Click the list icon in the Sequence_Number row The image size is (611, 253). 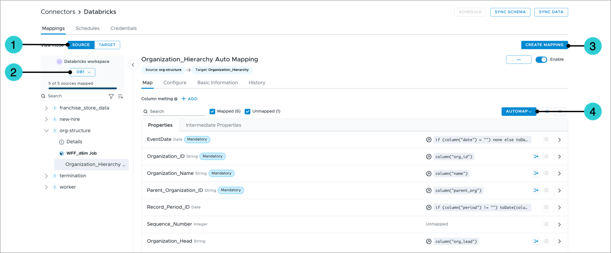tap(546, 224)
